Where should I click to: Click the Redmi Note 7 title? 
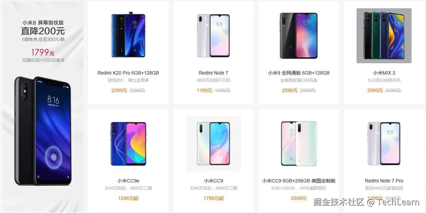213,73
